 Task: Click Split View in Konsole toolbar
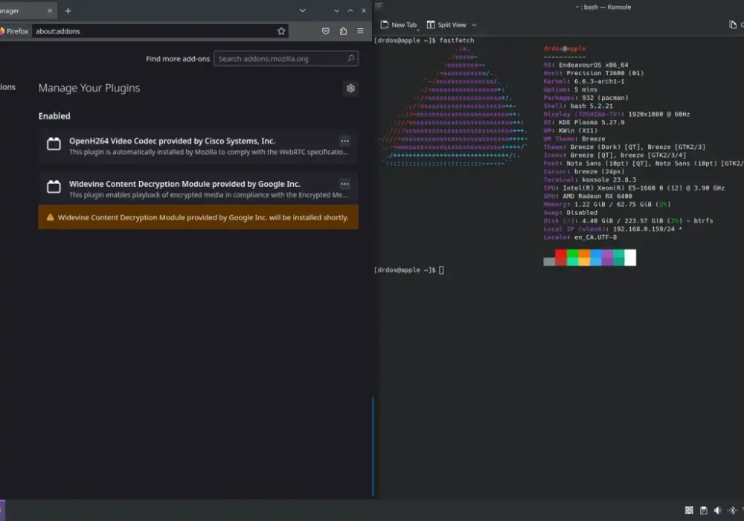click(x=446, y=25)
